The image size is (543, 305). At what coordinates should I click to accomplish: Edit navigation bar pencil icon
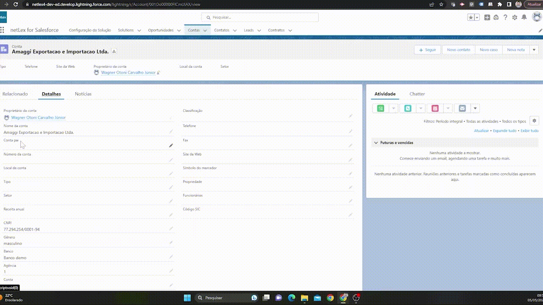point(540,30)
